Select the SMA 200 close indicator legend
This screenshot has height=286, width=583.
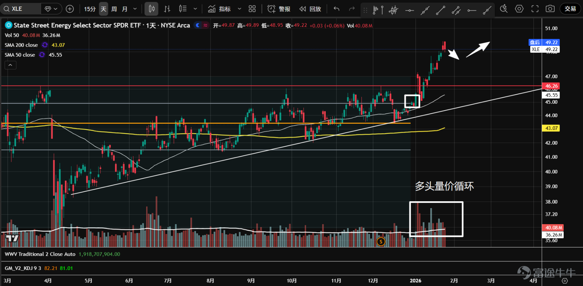click(21, 45)
